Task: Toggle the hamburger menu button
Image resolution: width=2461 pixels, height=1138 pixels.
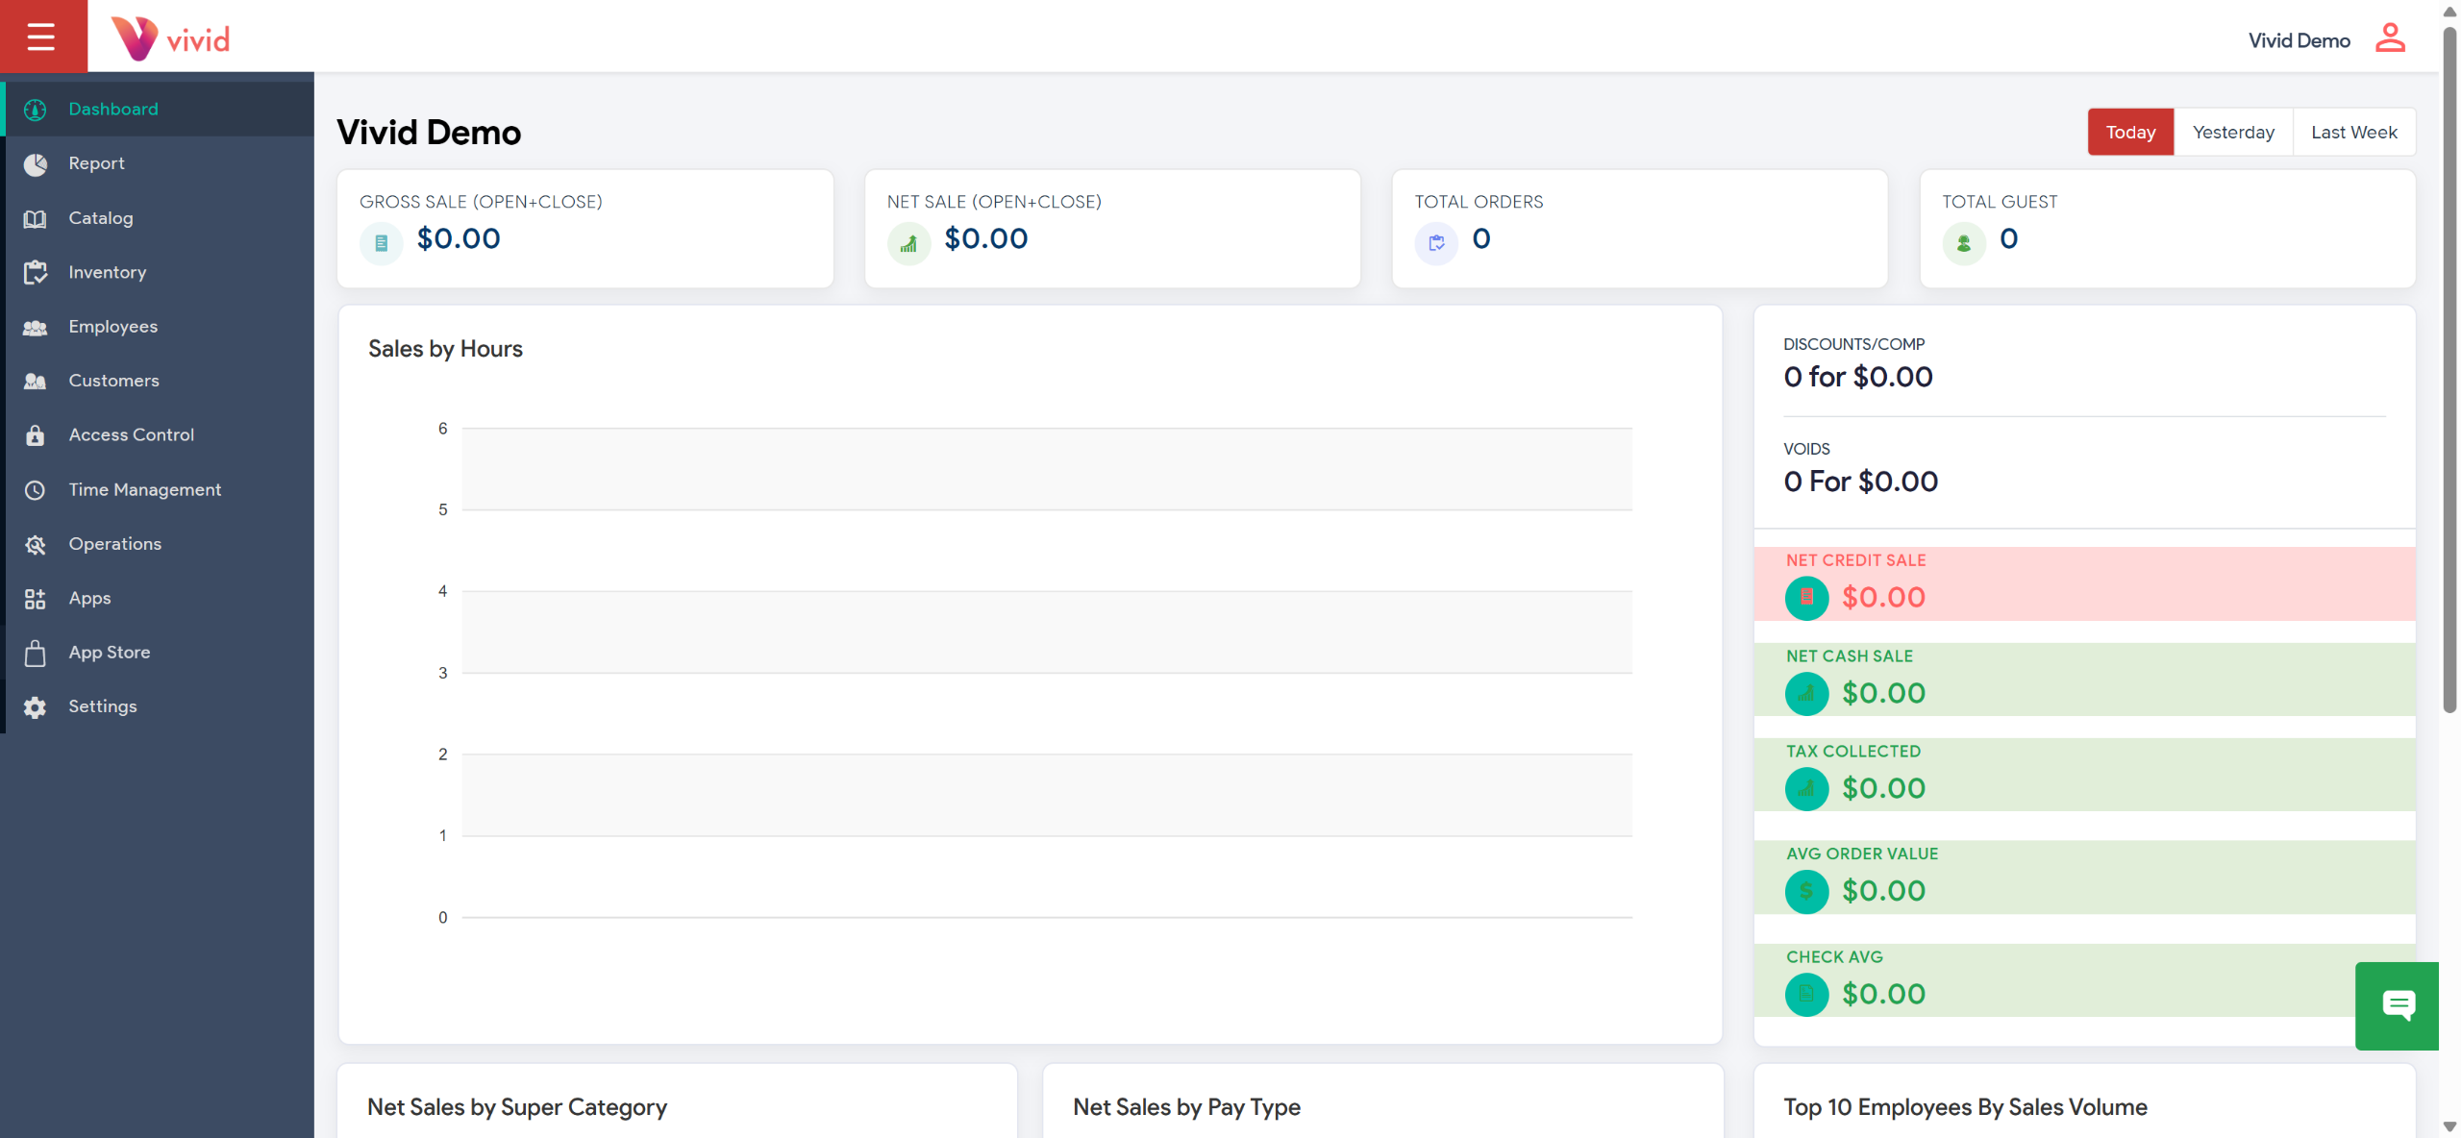Action: click(41, 37)
